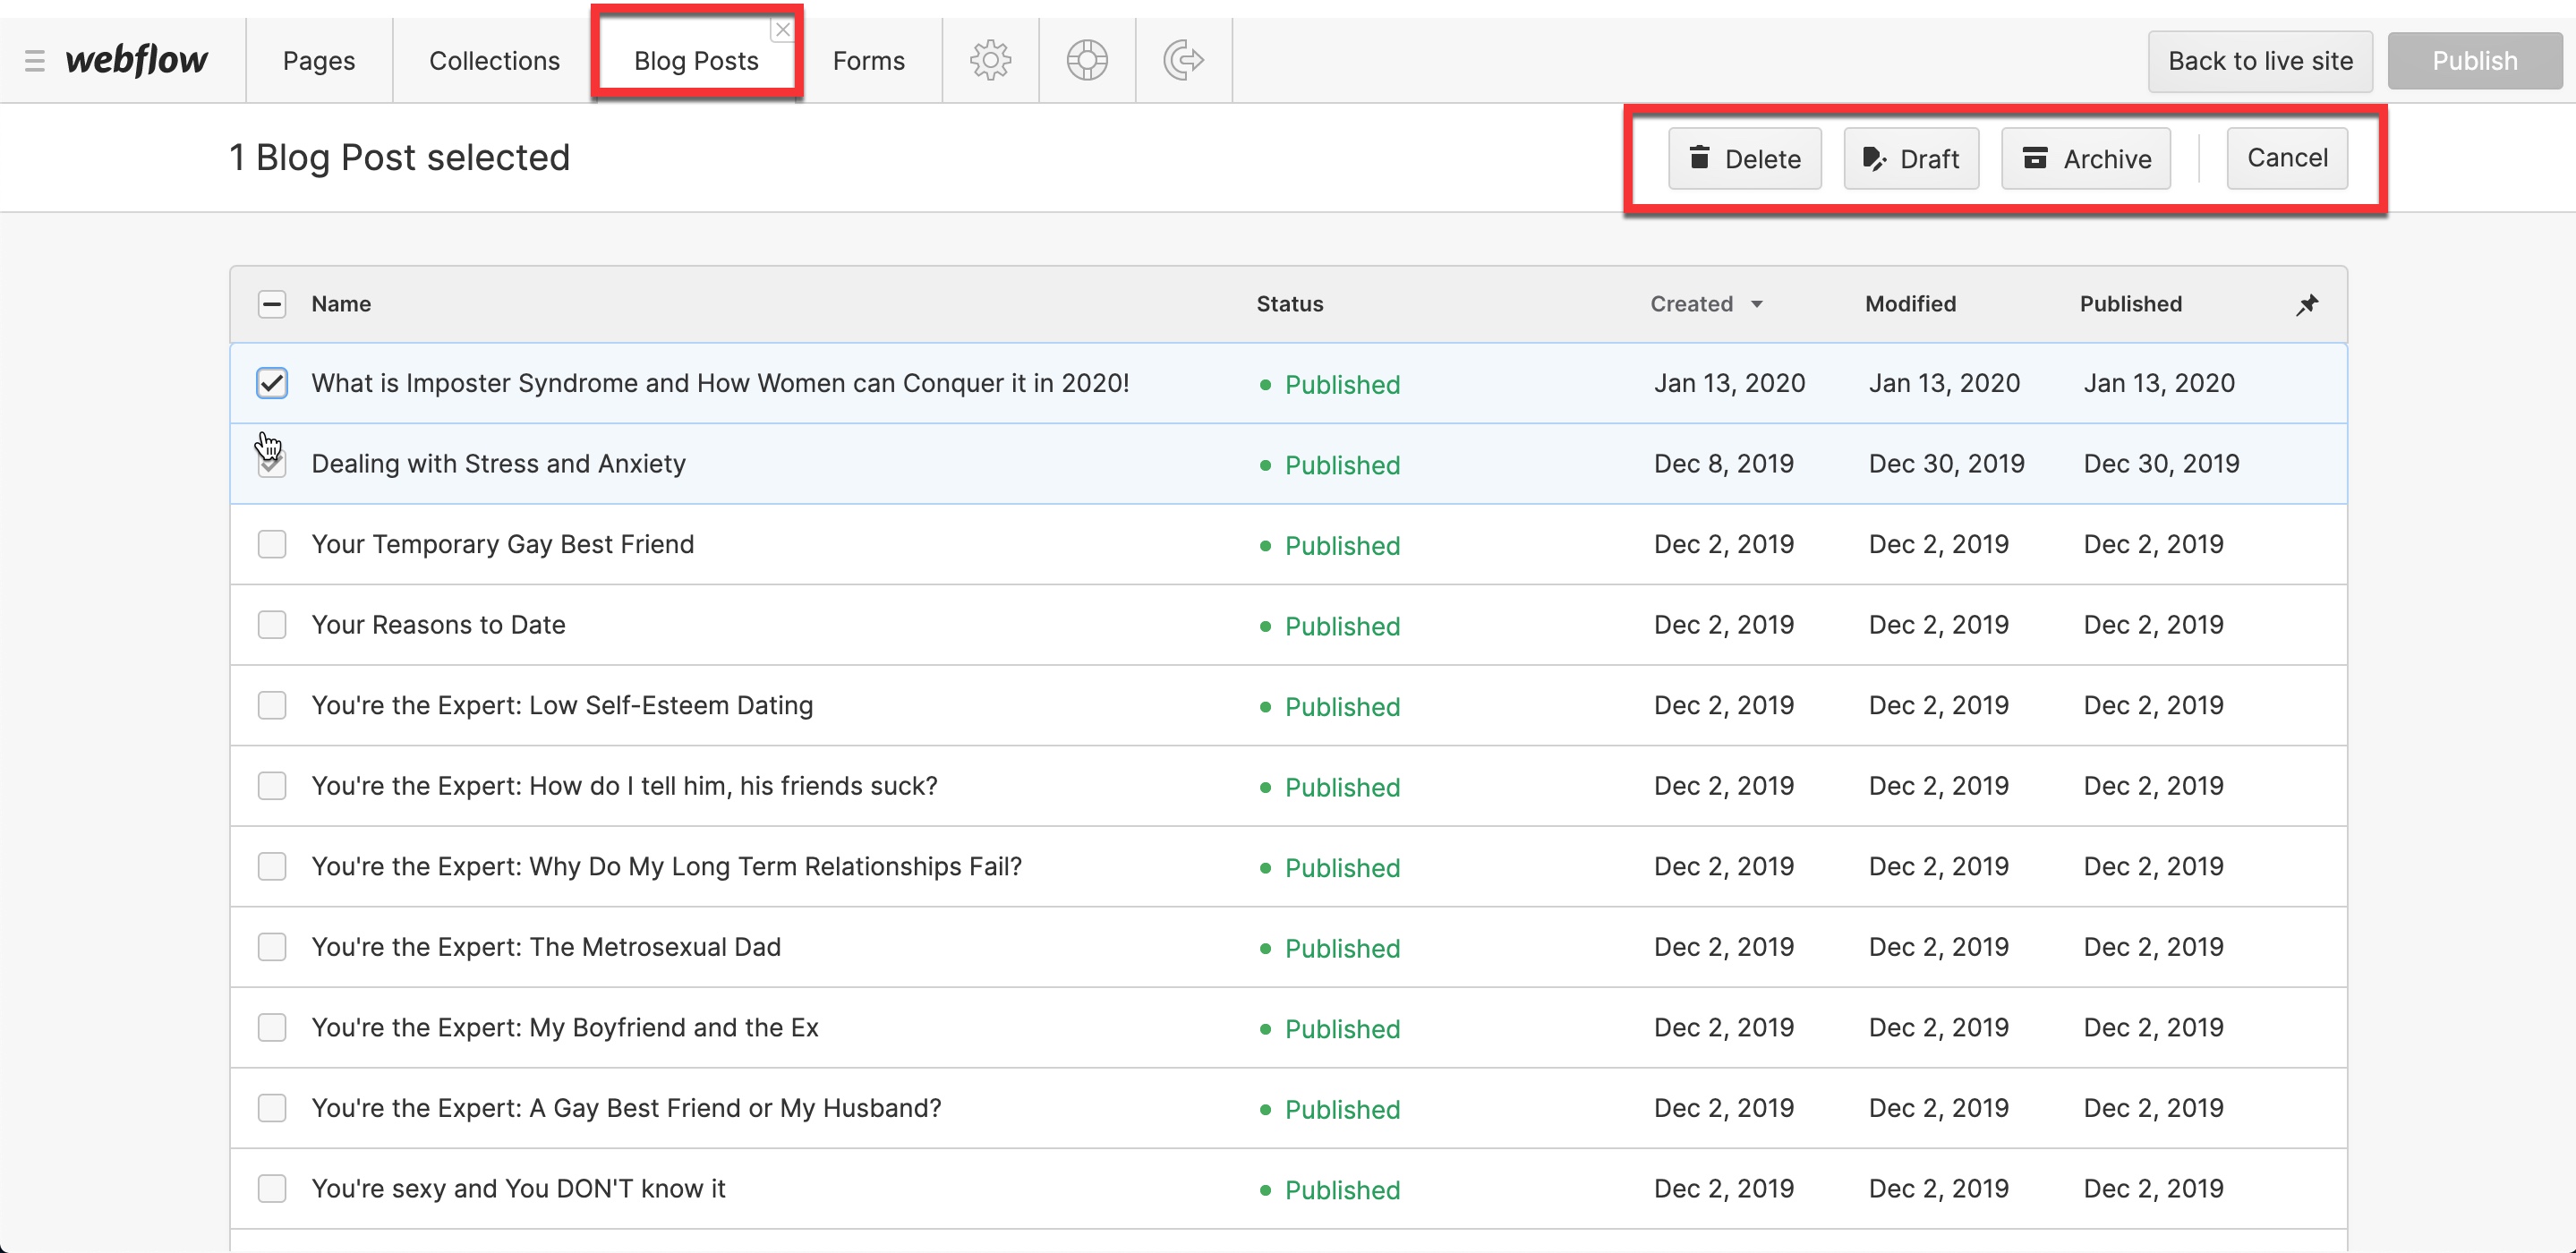Close the Blog Posts tab
This screenshot has height=1253, width=2576.
pyautogui.click(x=783, y=30)
